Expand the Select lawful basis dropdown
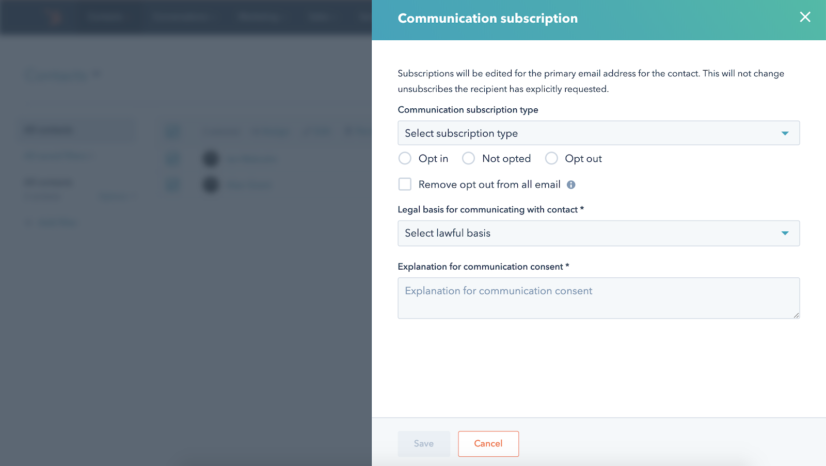The width and height of the screenshot is (826, 466). (598, 234)
